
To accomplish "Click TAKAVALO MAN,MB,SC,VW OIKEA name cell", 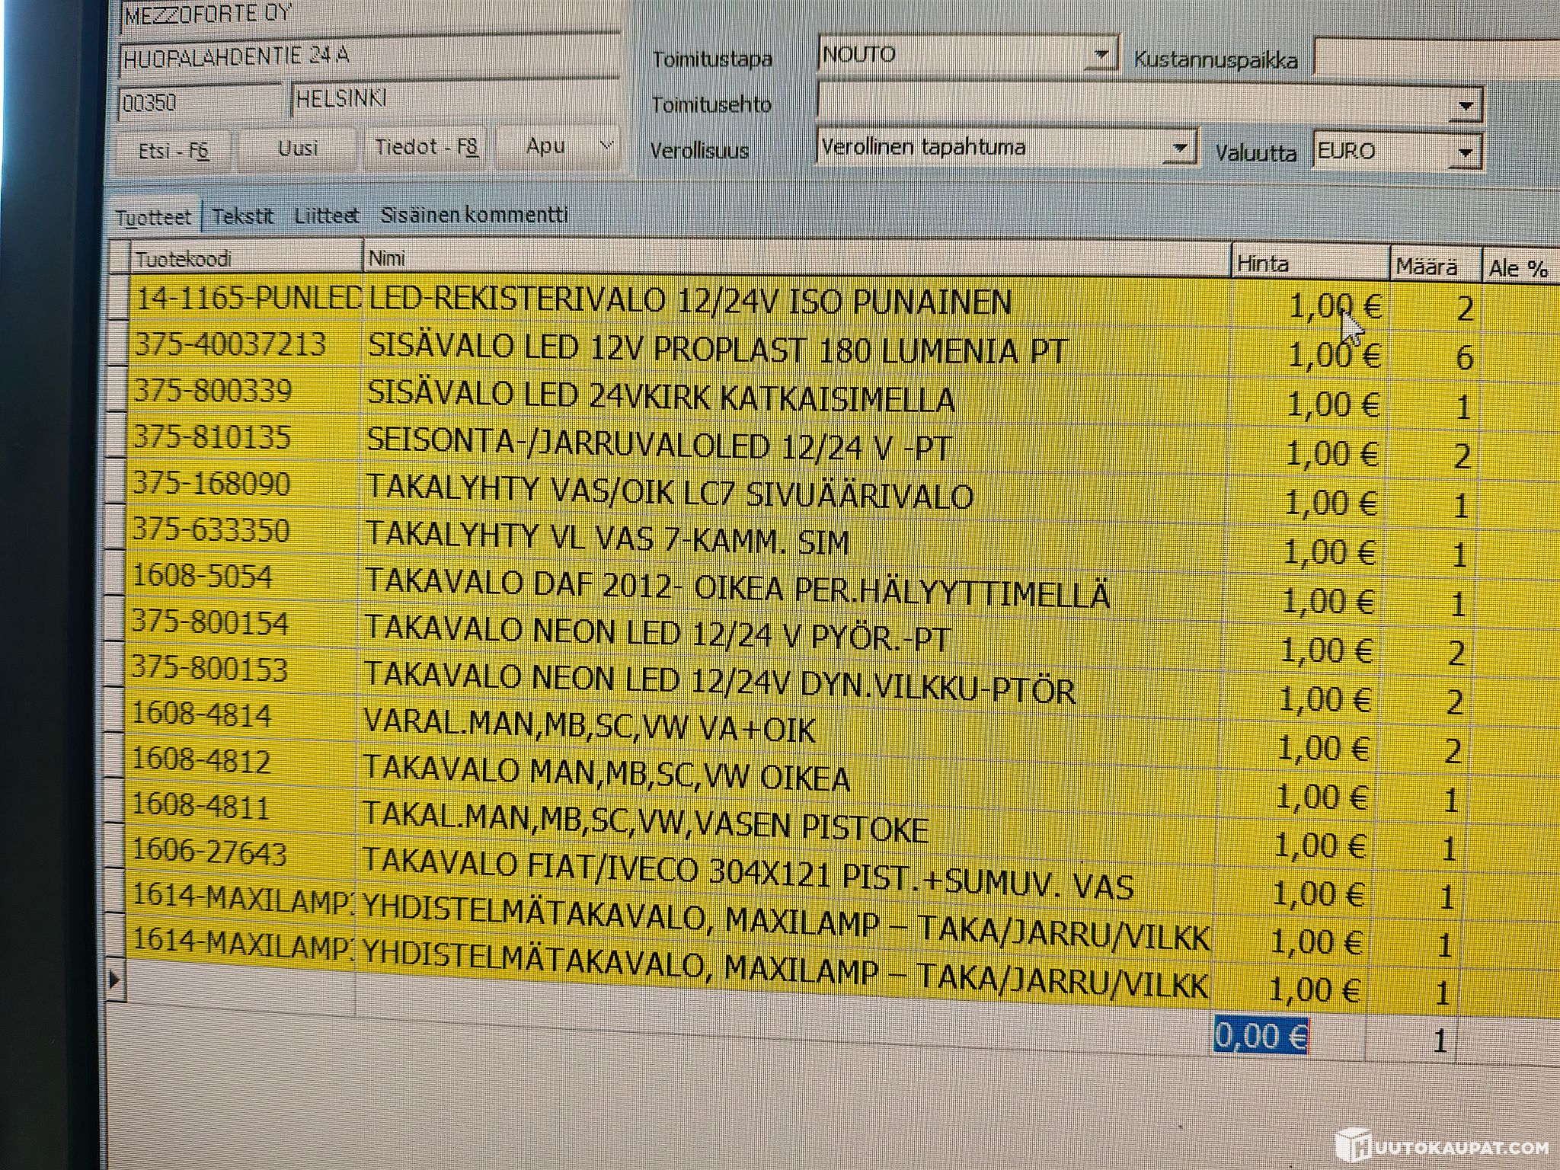I will [606, 772].
